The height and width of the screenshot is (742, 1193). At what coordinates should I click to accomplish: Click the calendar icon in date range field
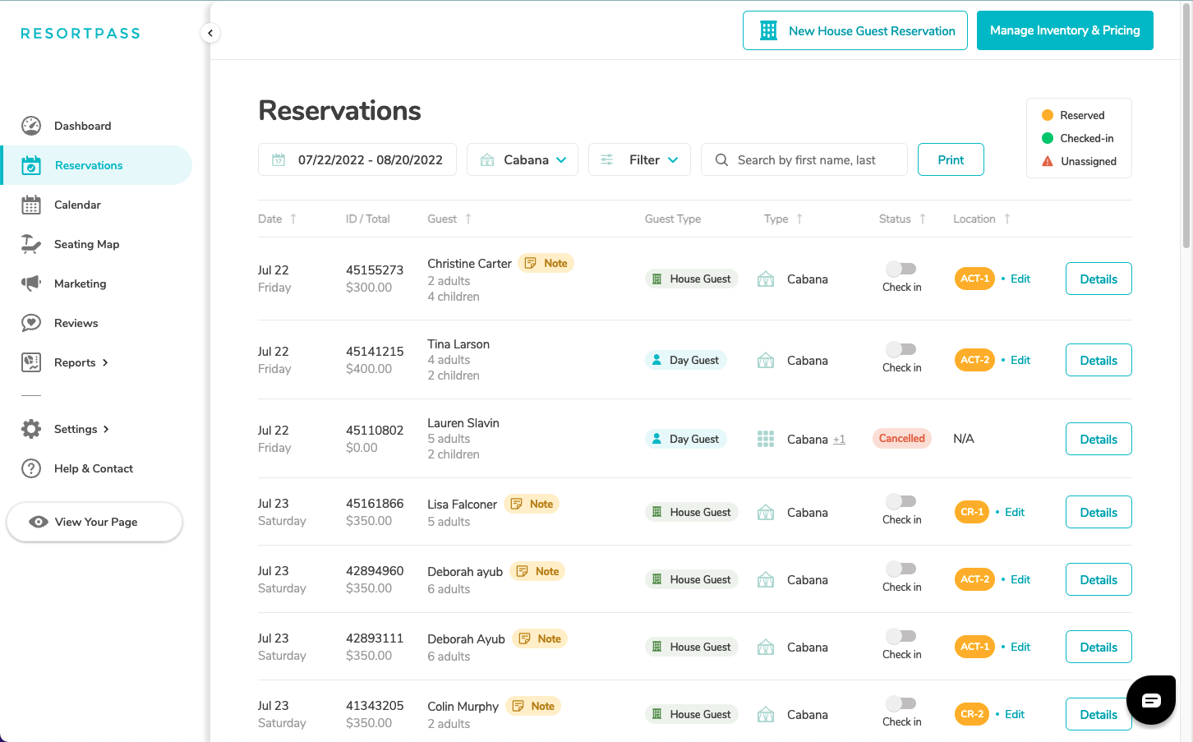[279, 159]
